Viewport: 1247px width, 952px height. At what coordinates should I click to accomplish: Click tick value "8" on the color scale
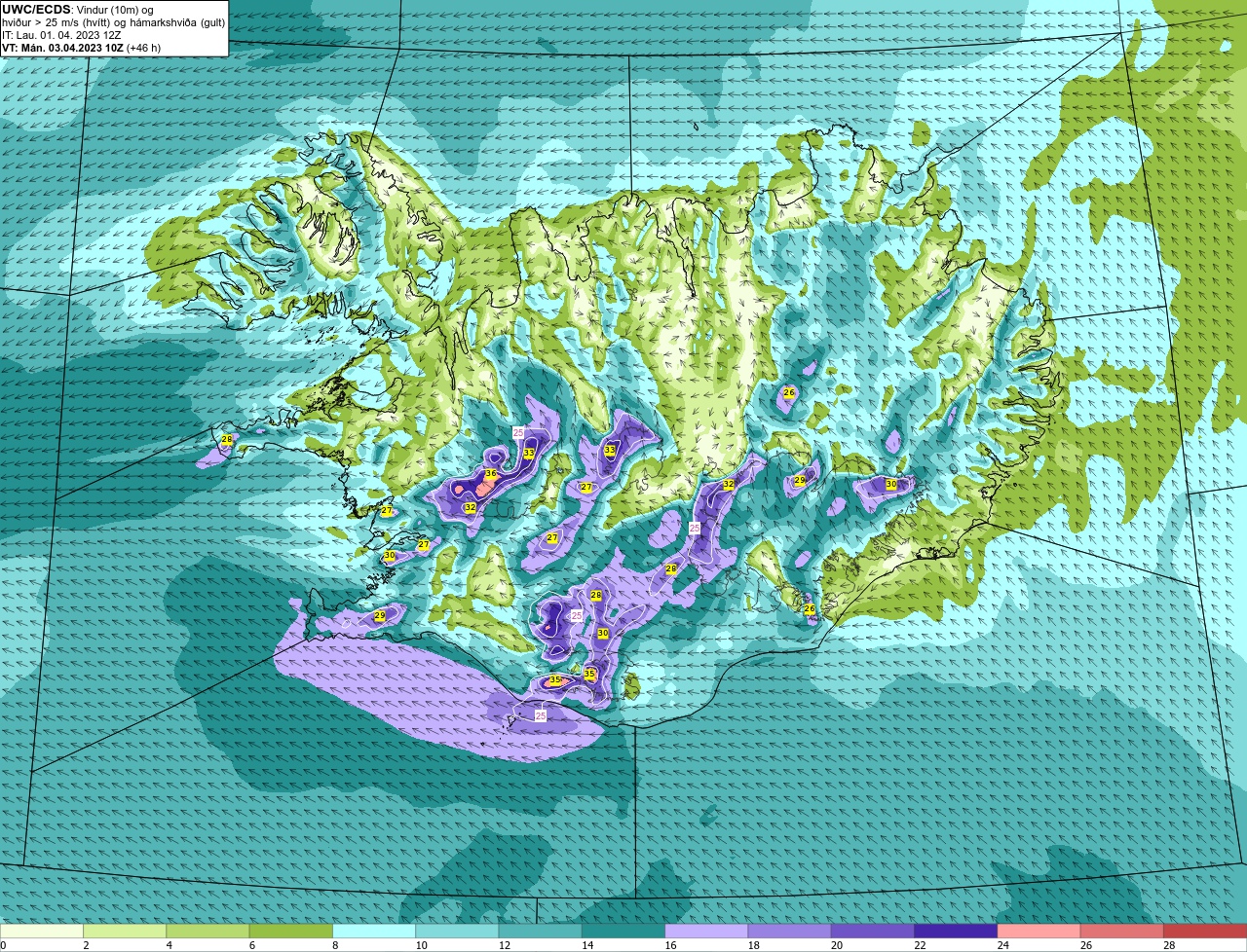334,945
